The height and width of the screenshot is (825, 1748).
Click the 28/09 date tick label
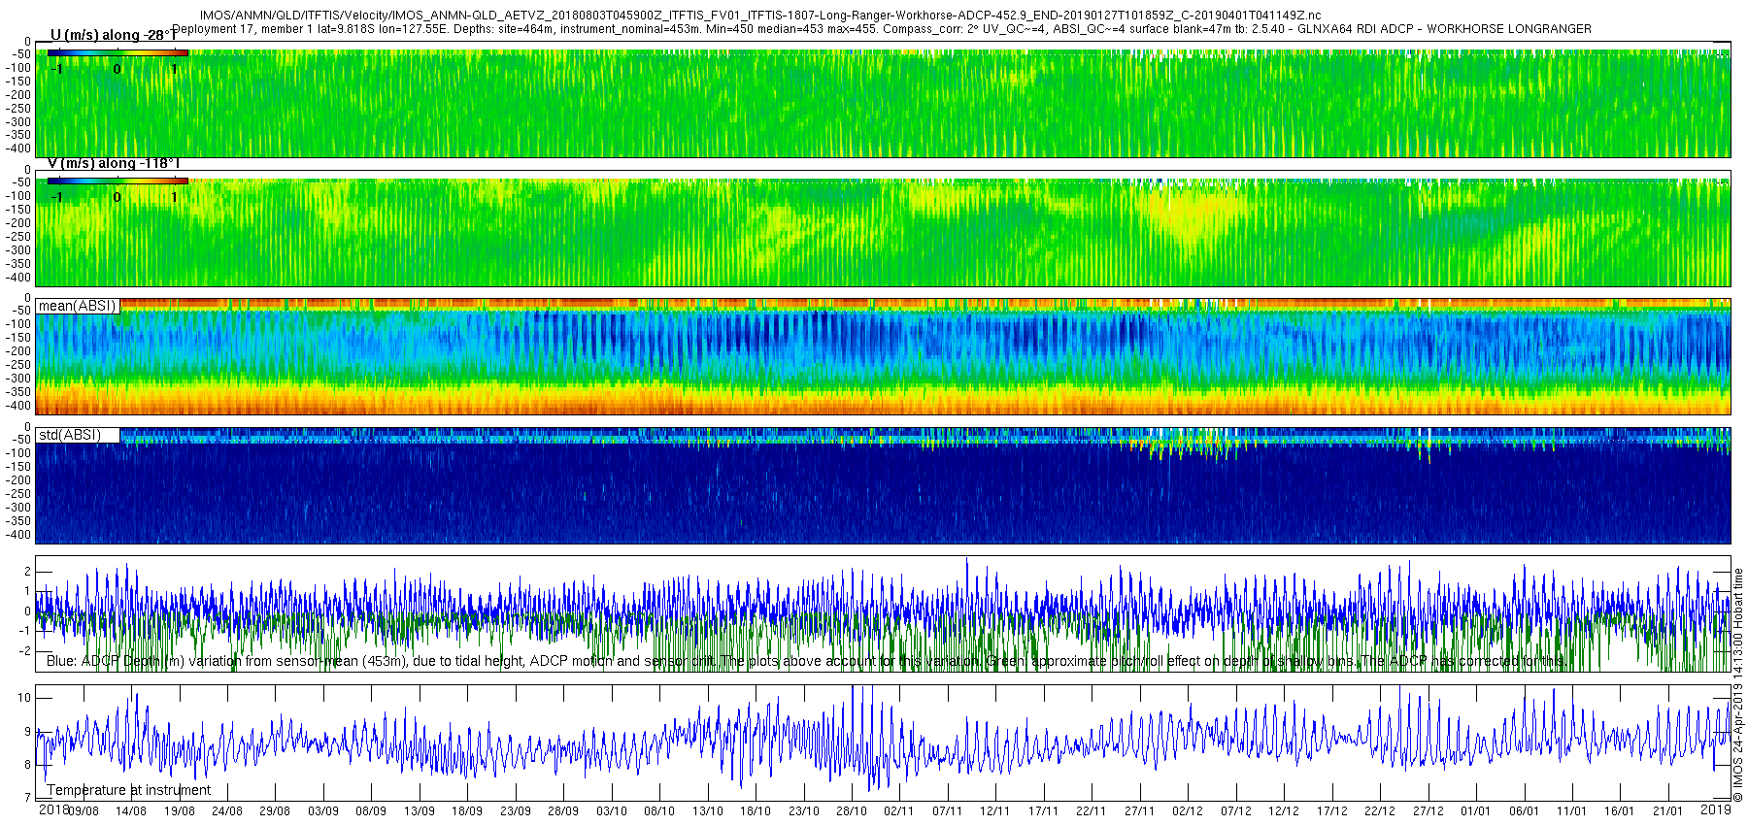click(x=563, y=811)
